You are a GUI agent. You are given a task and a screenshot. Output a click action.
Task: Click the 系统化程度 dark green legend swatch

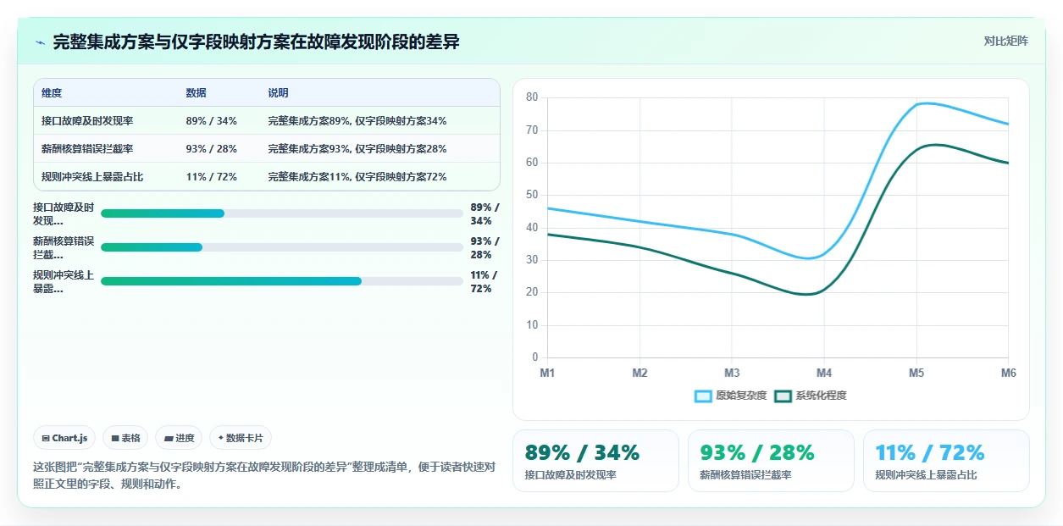(x=783, y=396)
